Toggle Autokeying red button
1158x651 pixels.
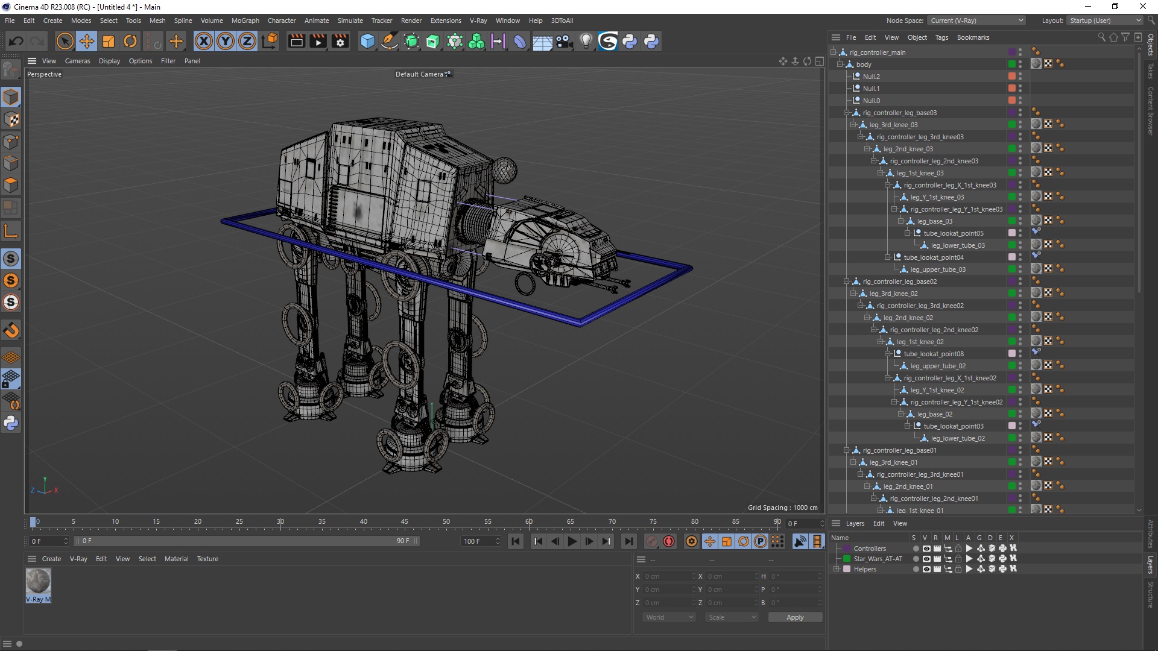tap(669, 541)
